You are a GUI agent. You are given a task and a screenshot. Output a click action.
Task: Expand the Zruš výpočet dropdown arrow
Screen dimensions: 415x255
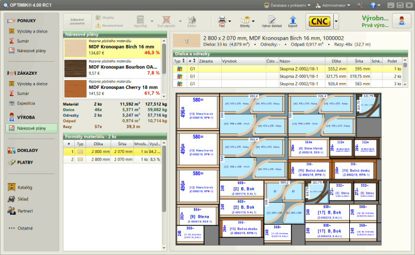pos(180,21)
